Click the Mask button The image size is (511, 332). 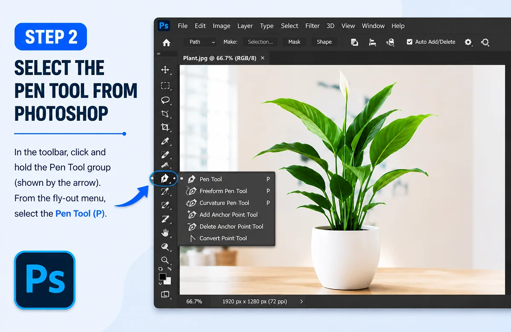(294, 42)
